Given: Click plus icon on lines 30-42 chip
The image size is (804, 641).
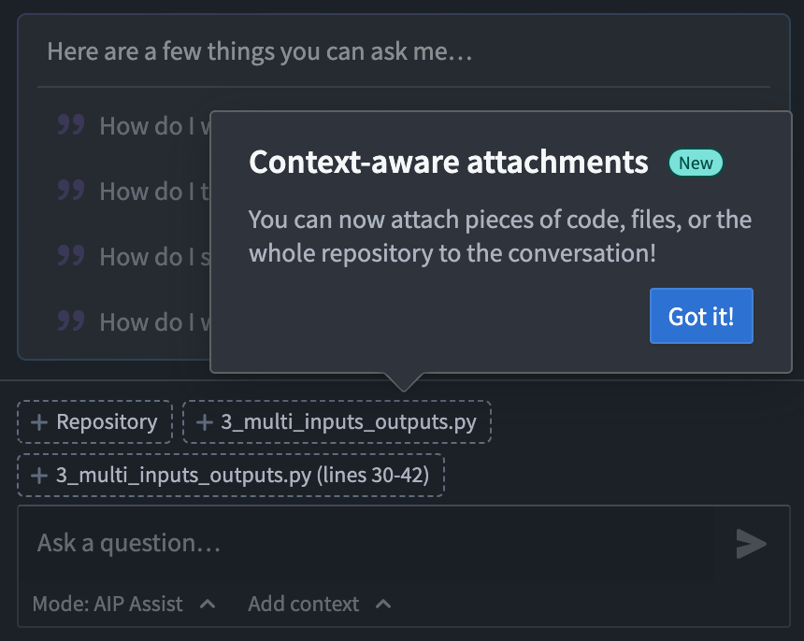Looking at the screenshot, I should pyautogui.click(x=39, y=476).
